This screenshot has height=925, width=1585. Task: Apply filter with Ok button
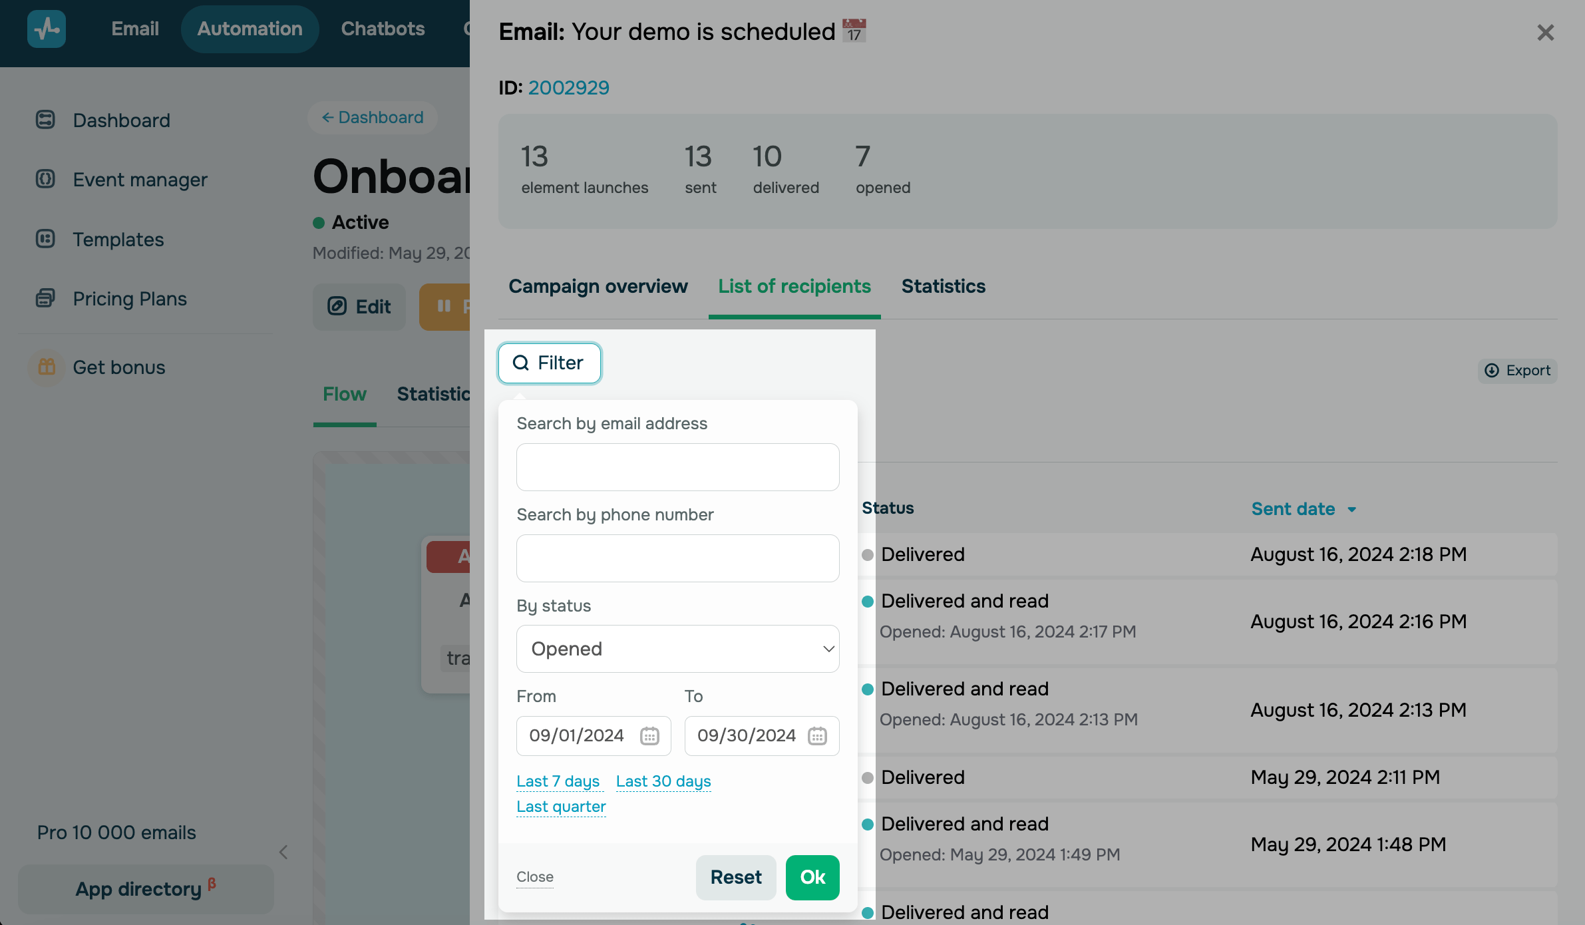pos(812,877)
